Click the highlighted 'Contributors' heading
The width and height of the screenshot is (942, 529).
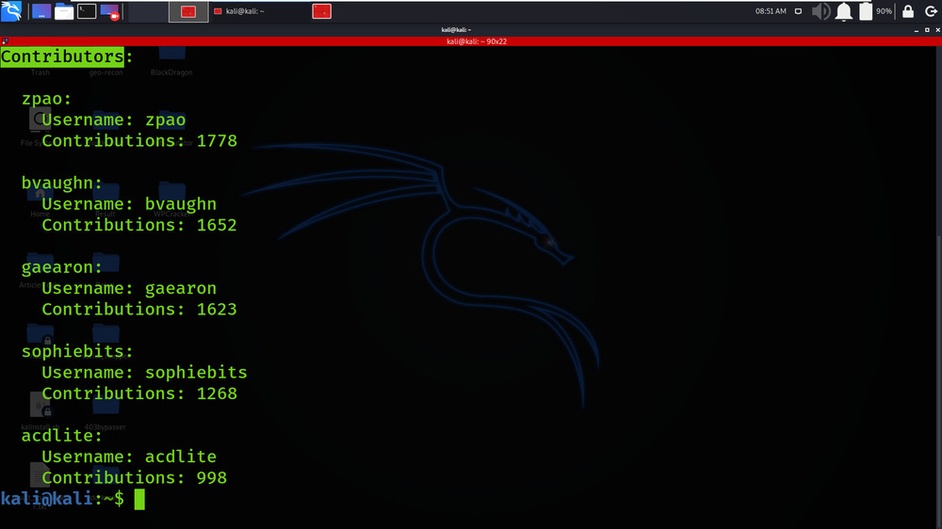pos(62,57)
